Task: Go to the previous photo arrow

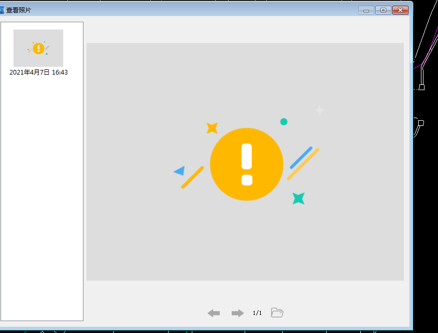Action: click(214, 313)
